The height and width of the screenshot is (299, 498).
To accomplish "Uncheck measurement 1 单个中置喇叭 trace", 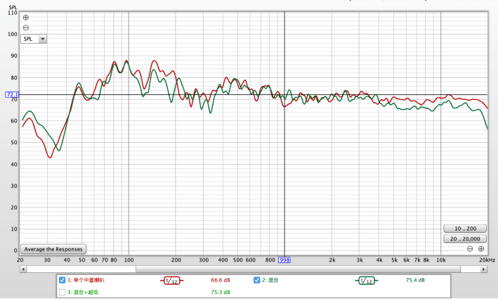I will [x=63, y=280].
